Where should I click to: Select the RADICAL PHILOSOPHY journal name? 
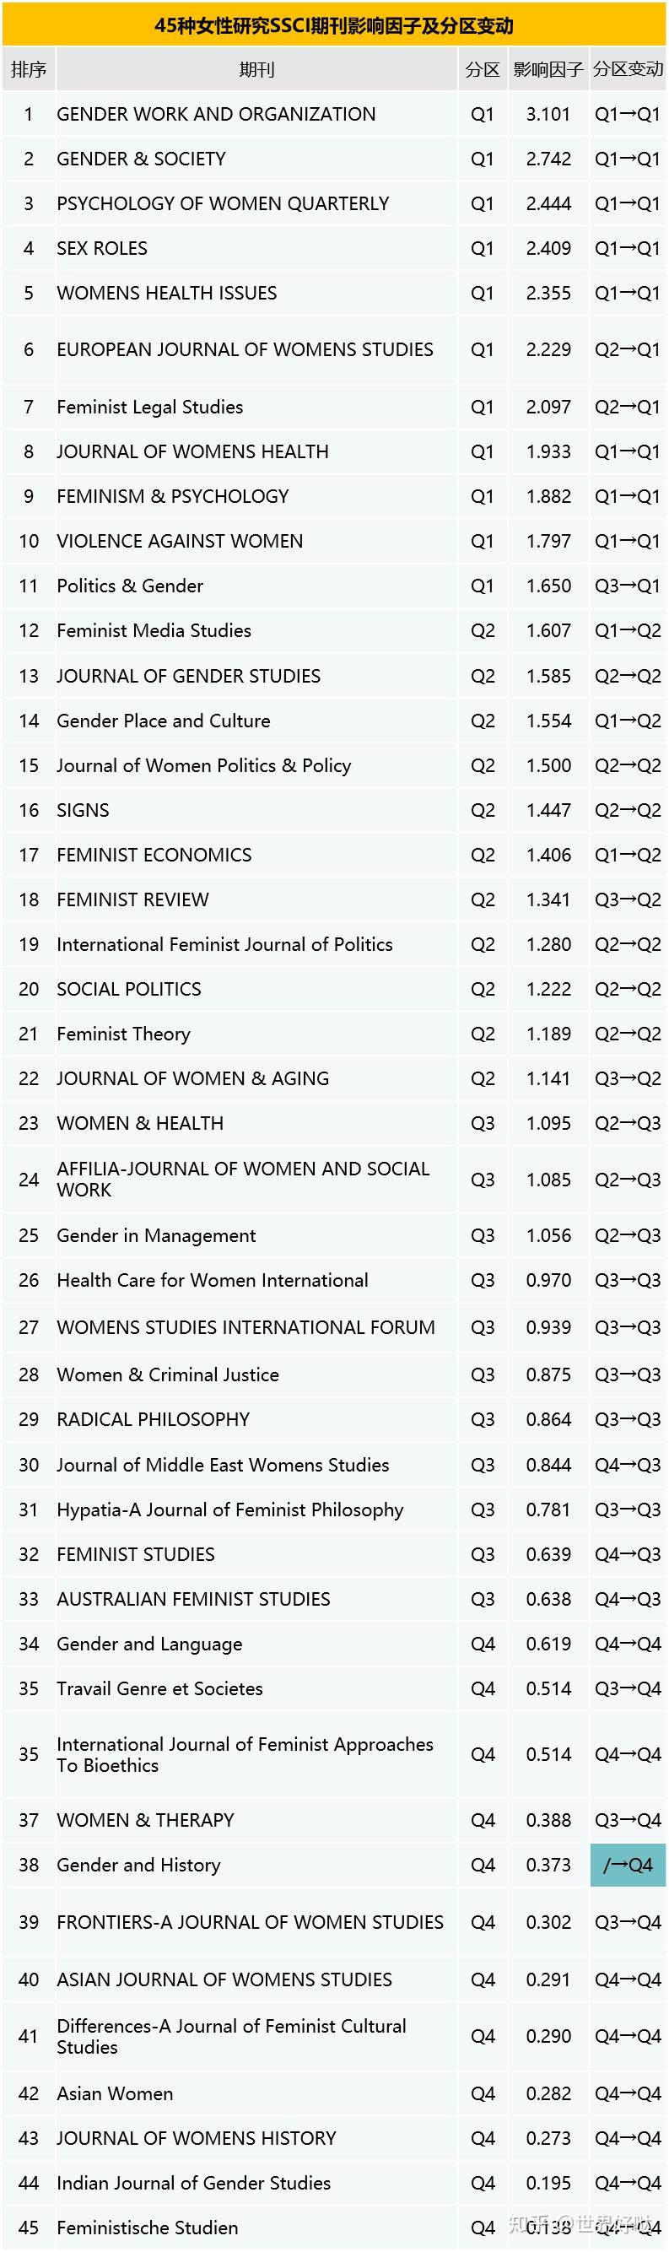point(153,1420)
